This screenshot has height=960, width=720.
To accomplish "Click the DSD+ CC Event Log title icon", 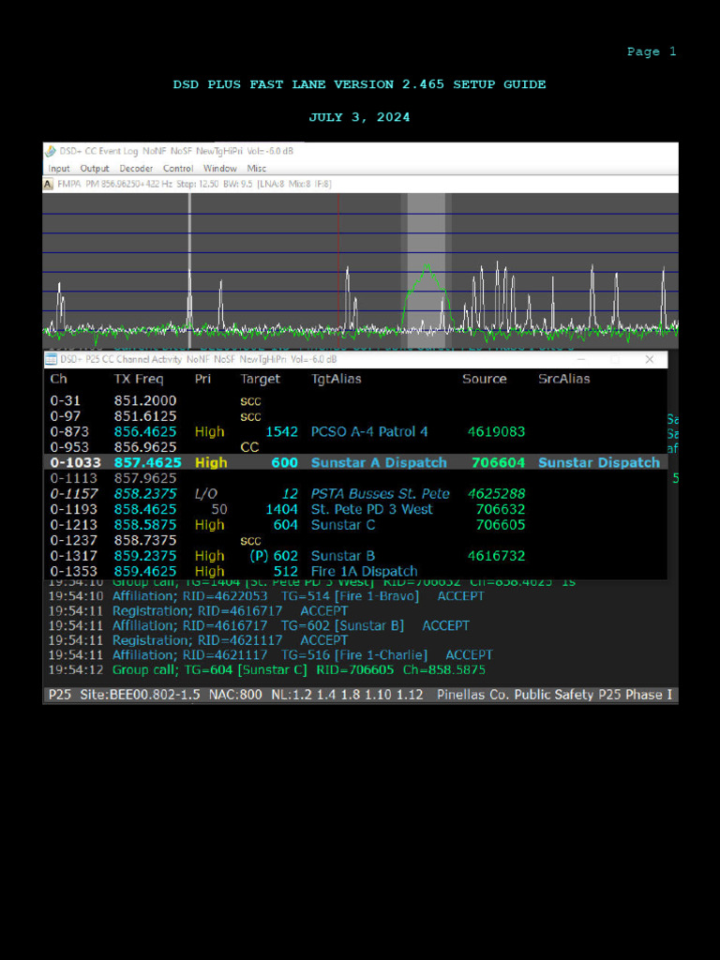I will tap(51, 150).
